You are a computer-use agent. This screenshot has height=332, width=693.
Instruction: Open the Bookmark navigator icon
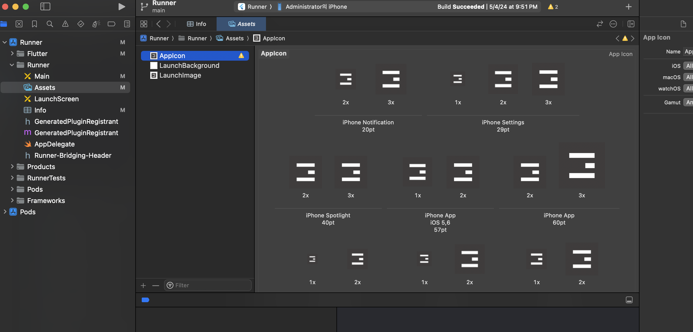(34, 24)
